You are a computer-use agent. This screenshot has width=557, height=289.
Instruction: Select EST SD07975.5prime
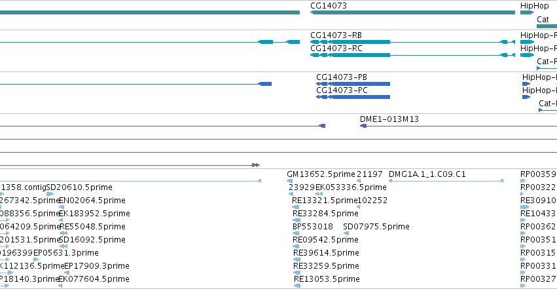[x=376, y=227]
